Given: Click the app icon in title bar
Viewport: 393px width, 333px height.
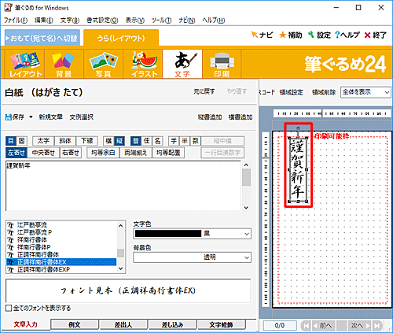Looking at the screenshot, I should tap(8, 8).
